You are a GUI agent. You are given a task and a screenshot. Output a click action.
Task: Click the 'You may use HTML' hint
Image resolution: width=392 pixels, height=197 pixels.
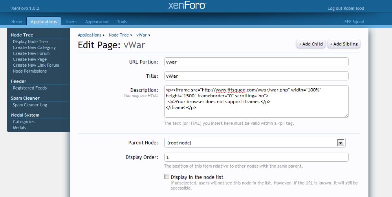[141, 96]
